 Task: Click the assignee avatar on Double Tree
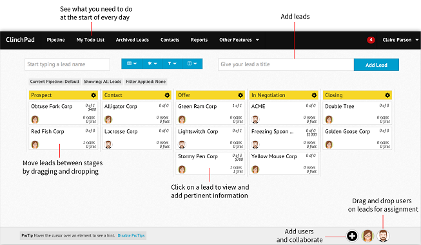tap(329, 119)
